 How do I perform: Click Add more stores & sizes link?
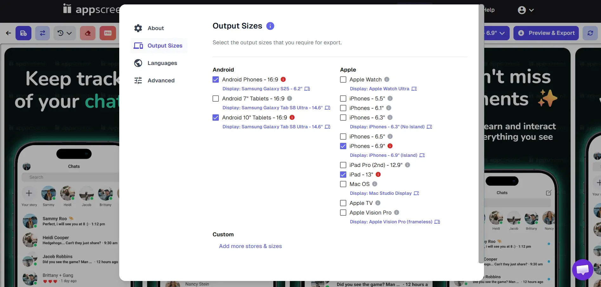(250, 246)
